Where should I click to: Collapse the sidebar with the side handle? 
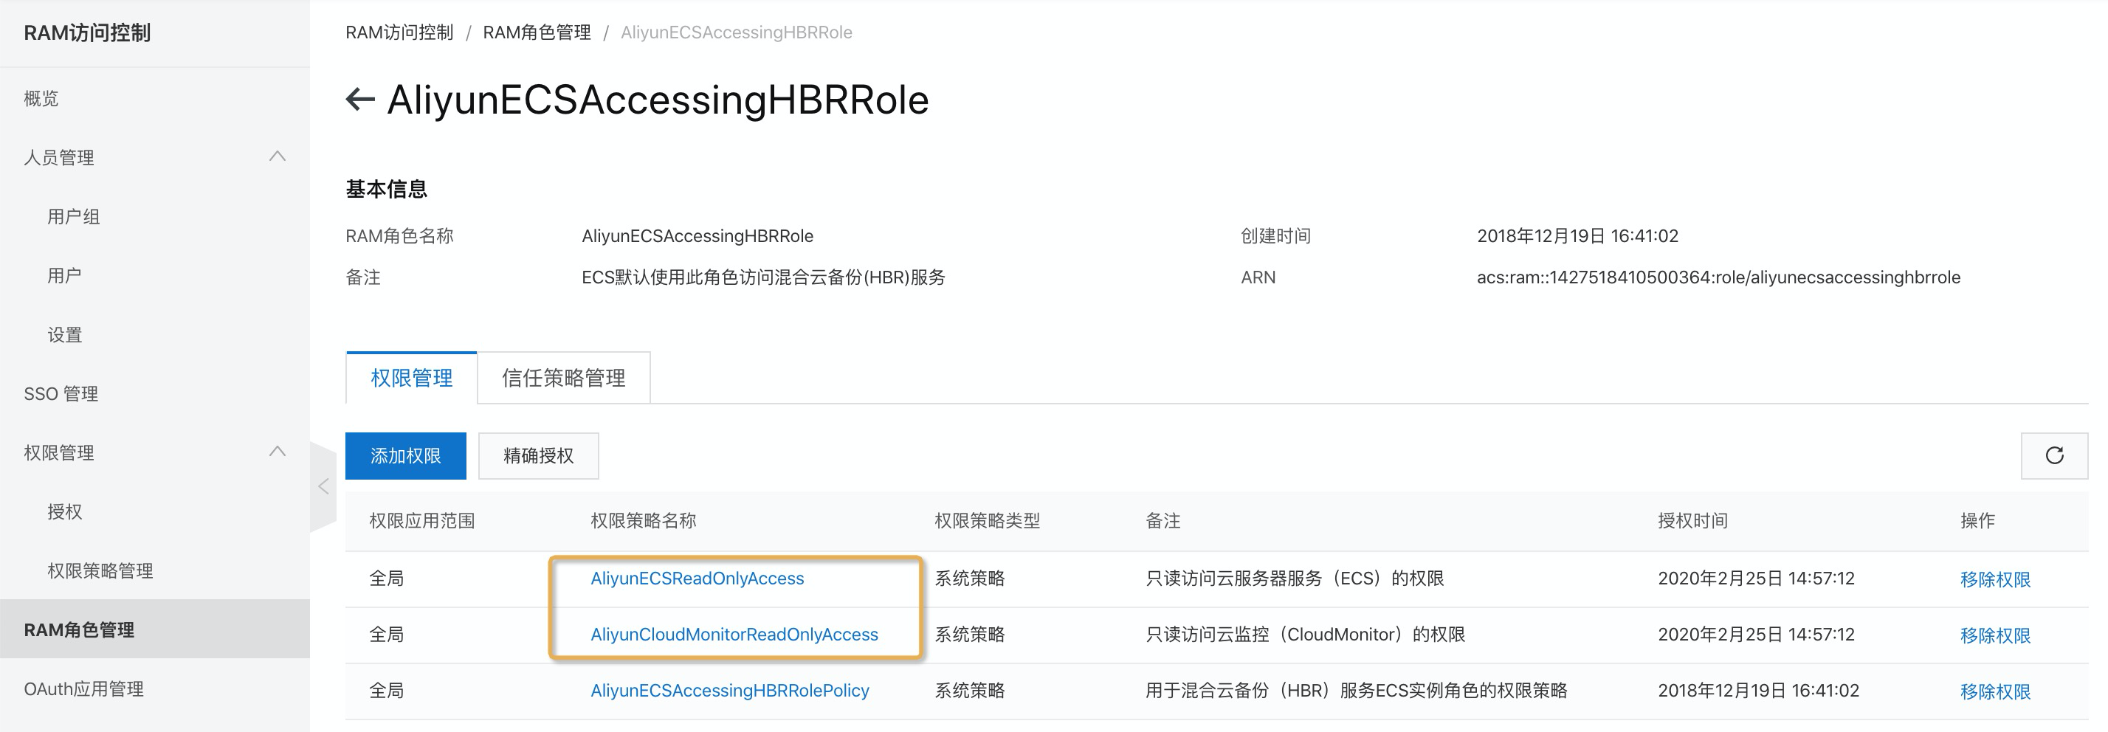(323, 486)
